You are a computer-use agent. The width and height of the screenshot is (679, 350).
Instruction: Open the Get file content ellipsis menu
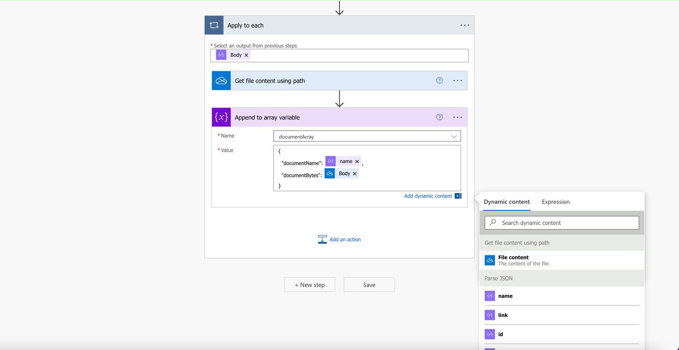(458, 81)
